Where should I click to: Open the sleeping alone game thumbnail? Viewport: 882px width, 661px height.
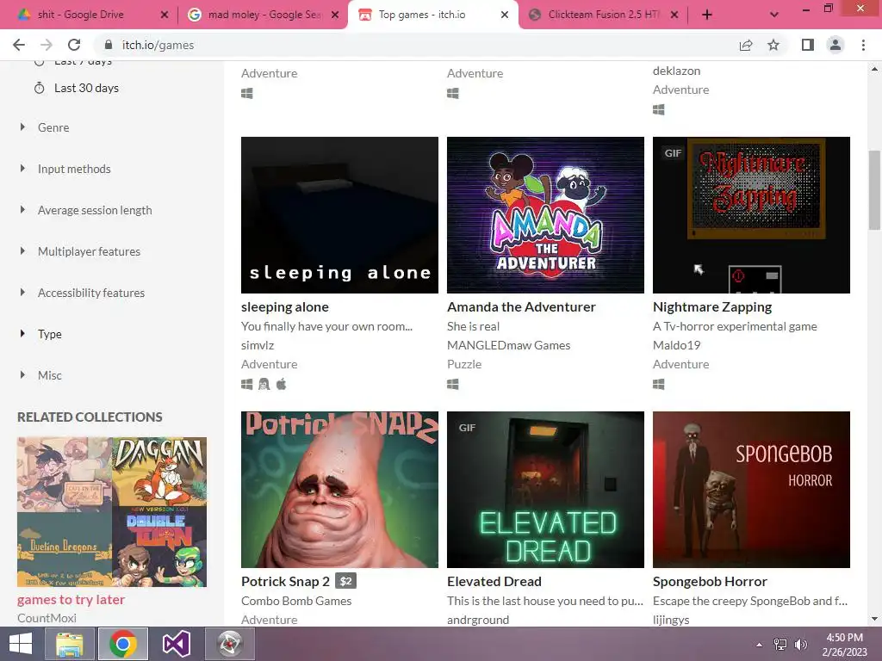point(339,214)
